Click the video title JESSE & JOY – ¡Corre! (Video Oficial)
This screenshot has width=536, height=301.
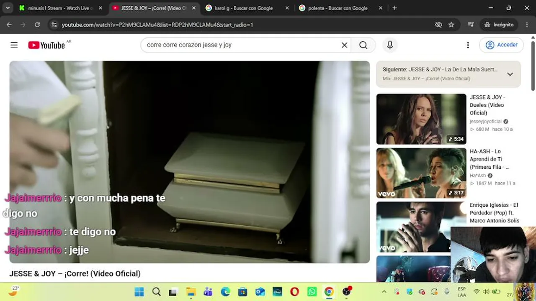coord(75,274)
